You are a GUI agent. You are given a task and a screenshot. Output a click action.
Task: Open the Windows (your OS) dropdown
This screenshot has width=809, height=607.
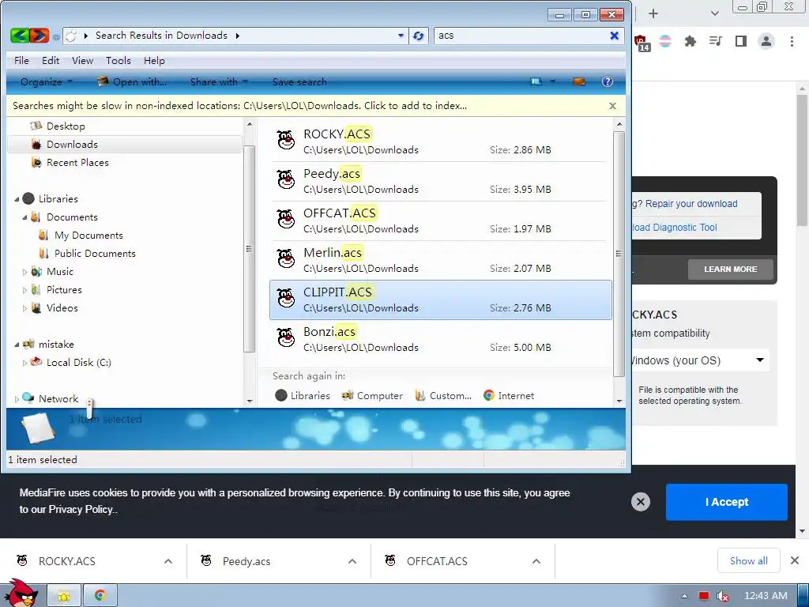[x=700, y=360]
